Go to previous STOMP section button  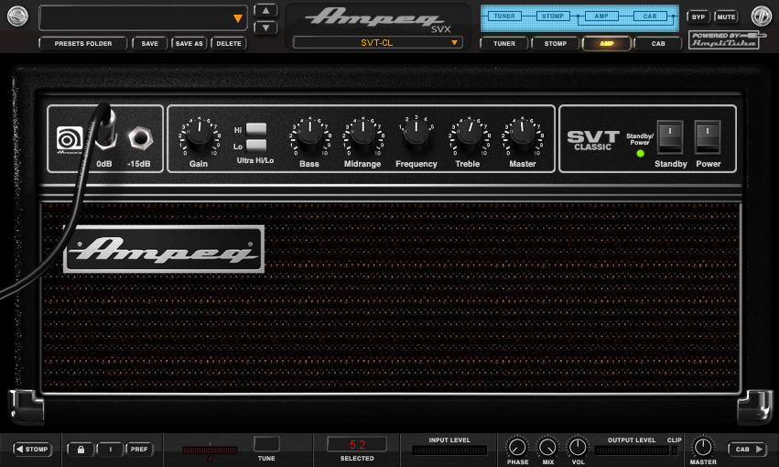tap(33, 449)
